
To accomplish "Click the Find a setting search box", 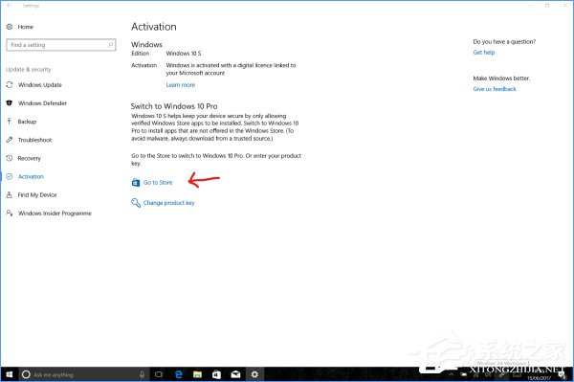I will click(x=61, y=45).
